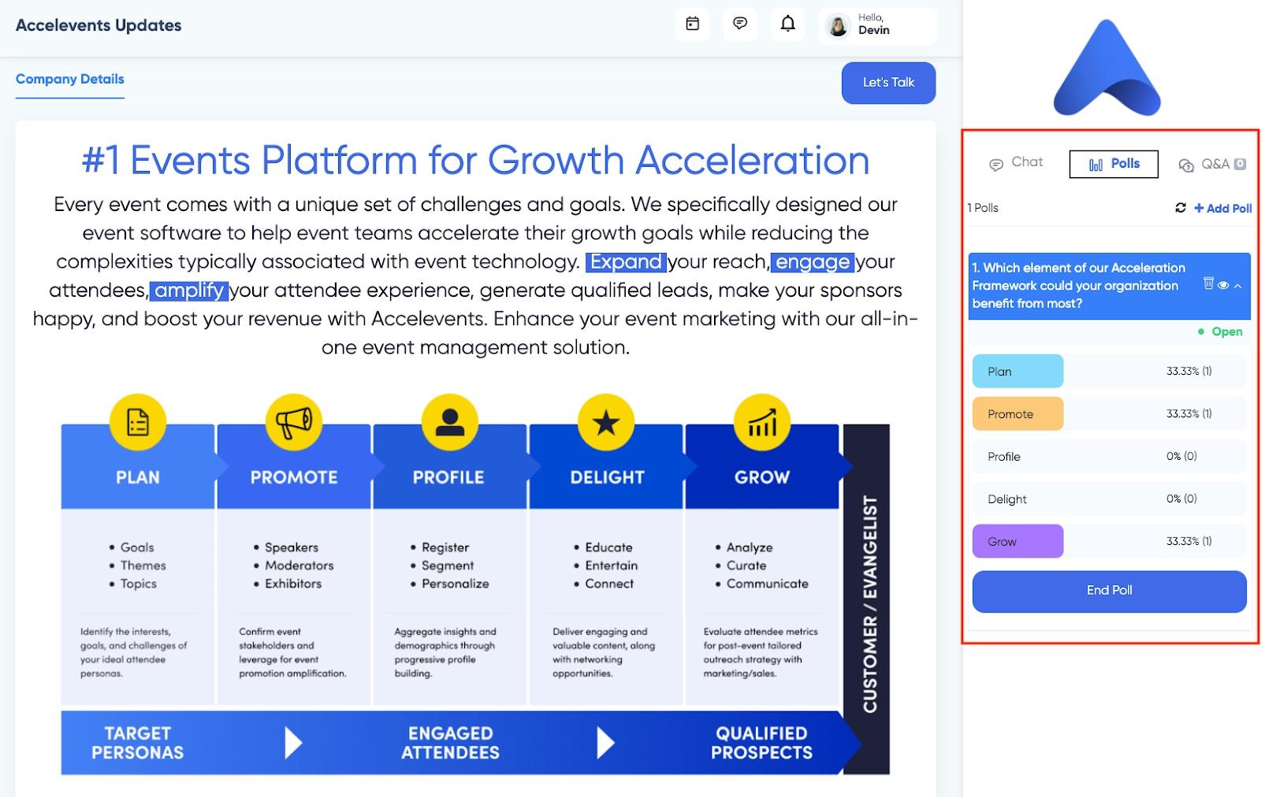Click the TARGET PERSONAS label
This screenshot has height=797, width=1261.
(137, 743)
